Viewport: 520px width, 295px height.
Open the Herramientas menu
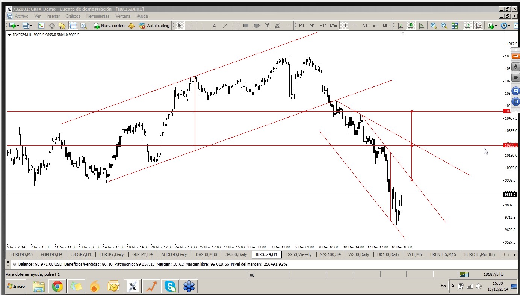point(98,16)
